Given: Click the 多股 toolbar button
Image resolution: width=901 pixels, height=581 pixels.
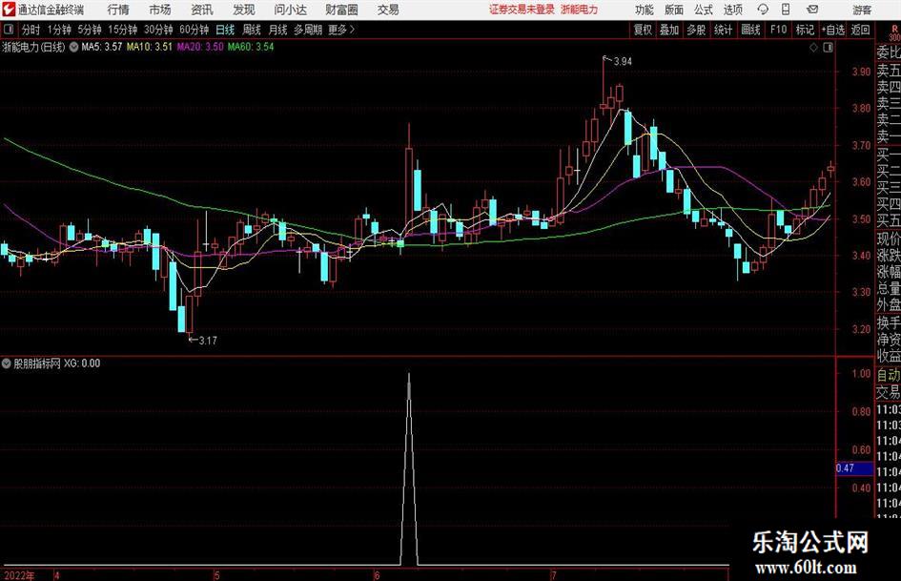Looking at the screenshot, I should pos(696,30).
